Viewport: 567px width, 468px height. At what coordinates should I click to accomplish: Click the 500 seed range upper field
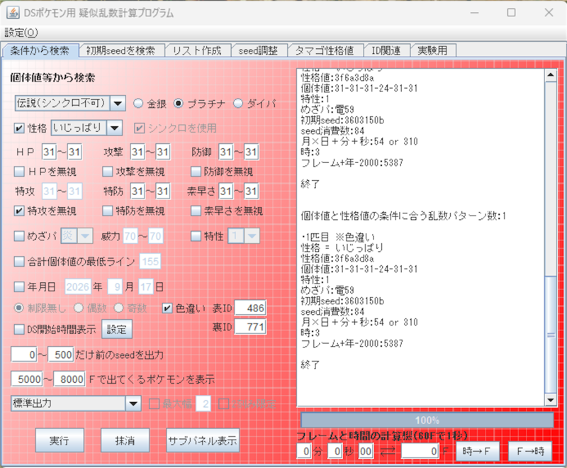(x=61, y=355)
